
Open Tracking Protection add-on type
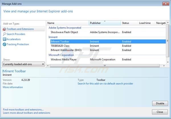click(18, 44)
